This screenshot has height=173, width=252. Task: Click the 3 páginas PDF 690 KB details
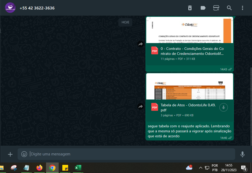click(177, 115)
